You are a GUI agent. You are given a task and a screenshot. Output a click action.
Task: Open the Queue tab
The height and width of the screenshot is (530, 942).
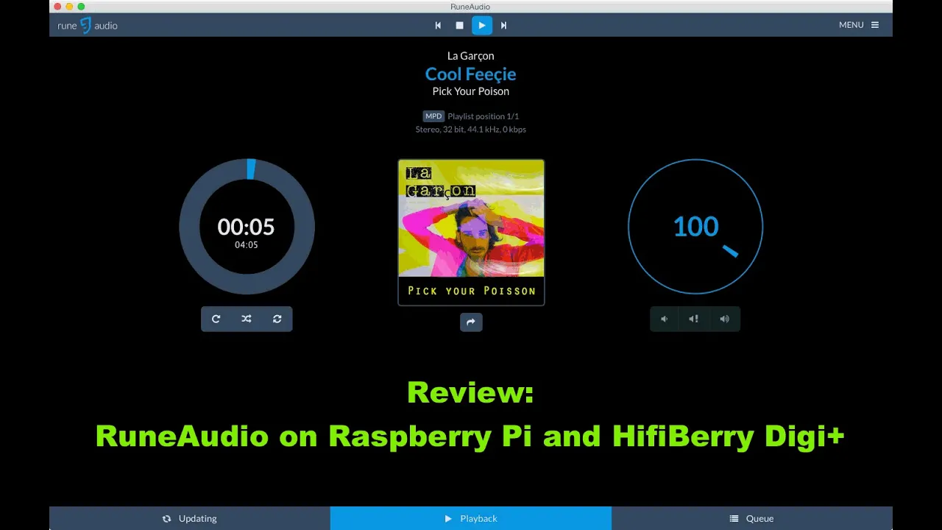(752, 518)
